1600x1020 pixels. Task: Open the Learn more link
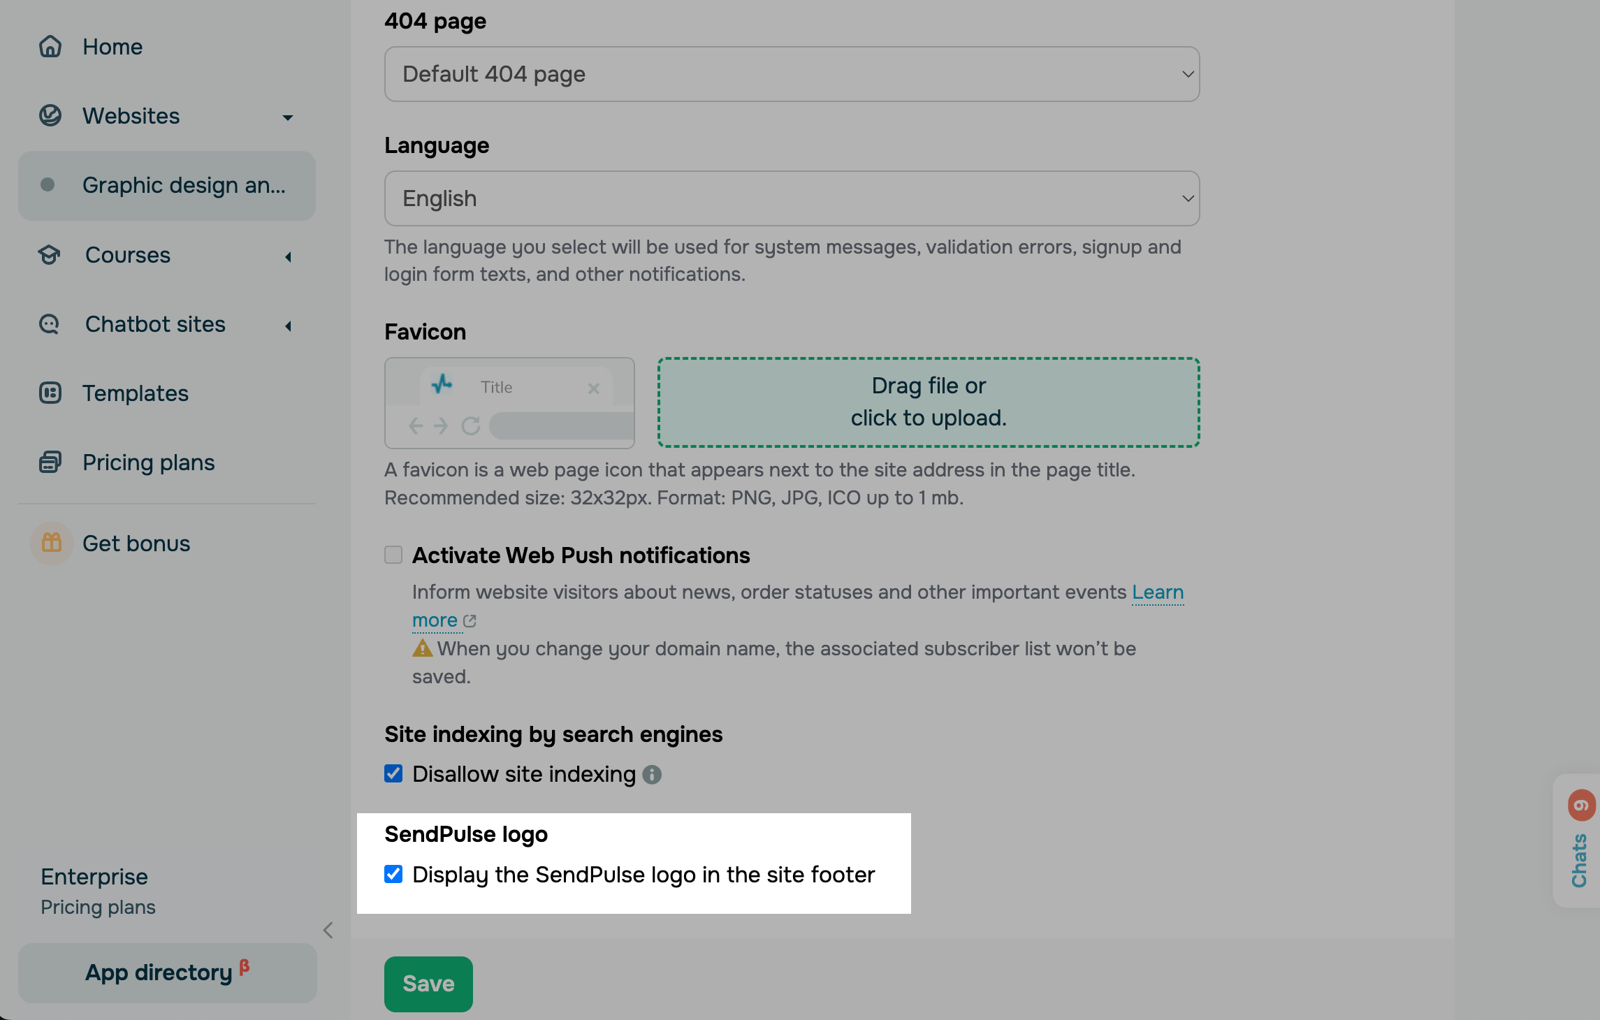pyautogui.click(x=1157, y=592)
